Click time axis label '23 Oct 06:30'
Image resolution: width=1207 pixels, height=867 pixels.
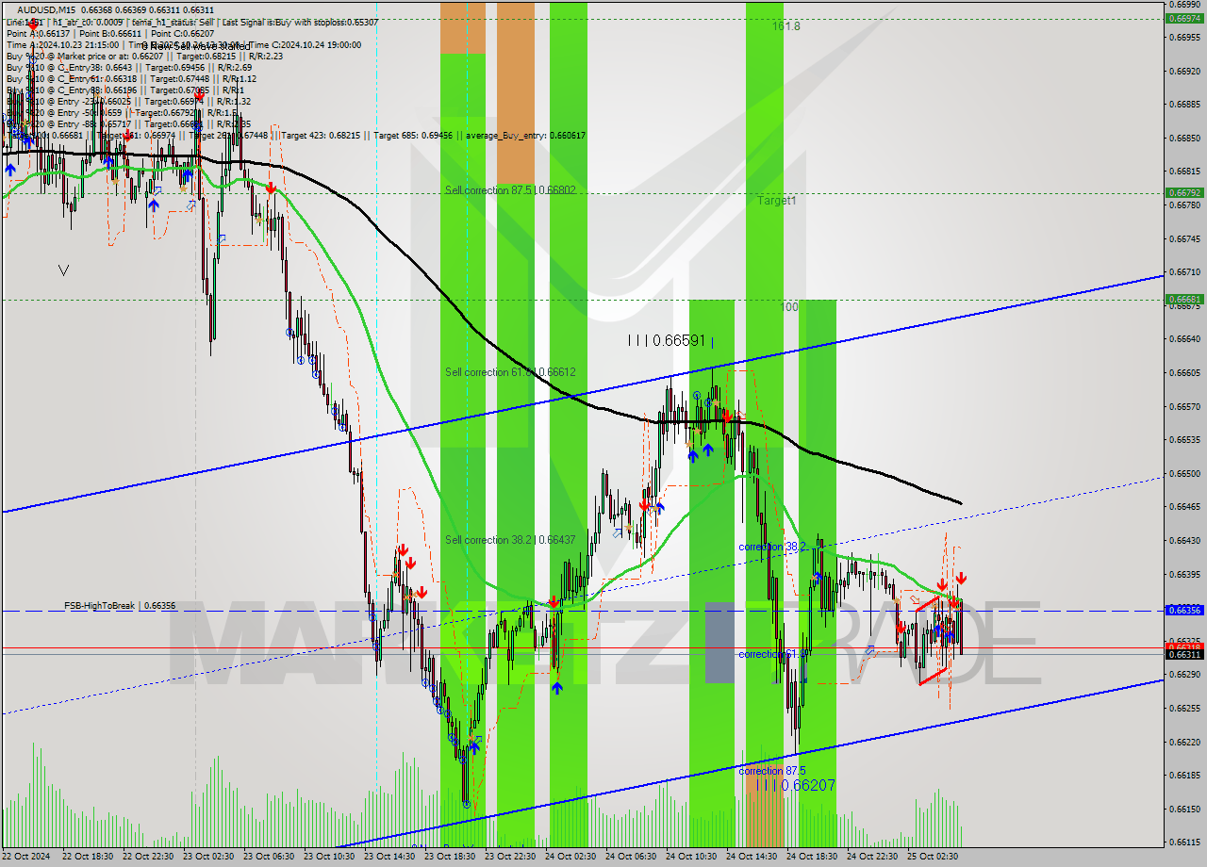tap(270, 856)
